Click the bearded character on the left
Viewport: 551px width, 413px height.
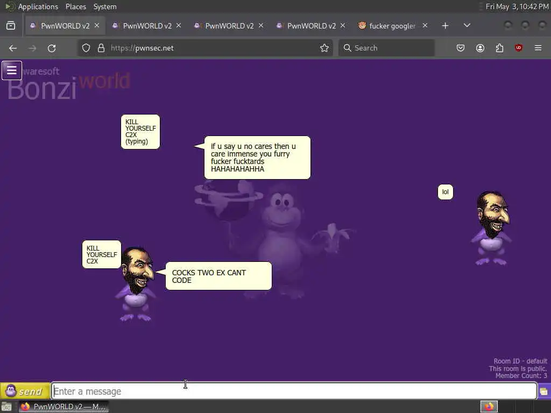[136, 284]
